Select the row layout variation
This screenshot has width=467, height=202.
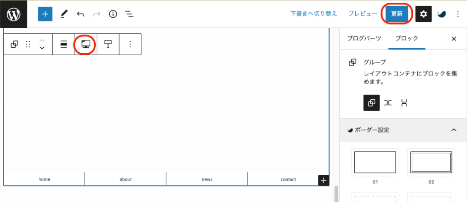pyautogui.click(x=388, y=103)
